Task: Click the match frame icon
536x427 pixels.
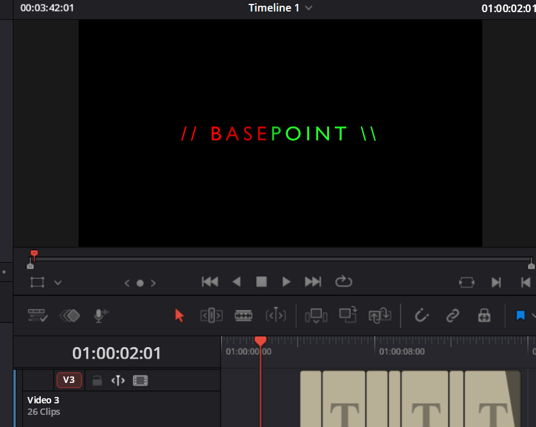Action: [x=466, y=283]
